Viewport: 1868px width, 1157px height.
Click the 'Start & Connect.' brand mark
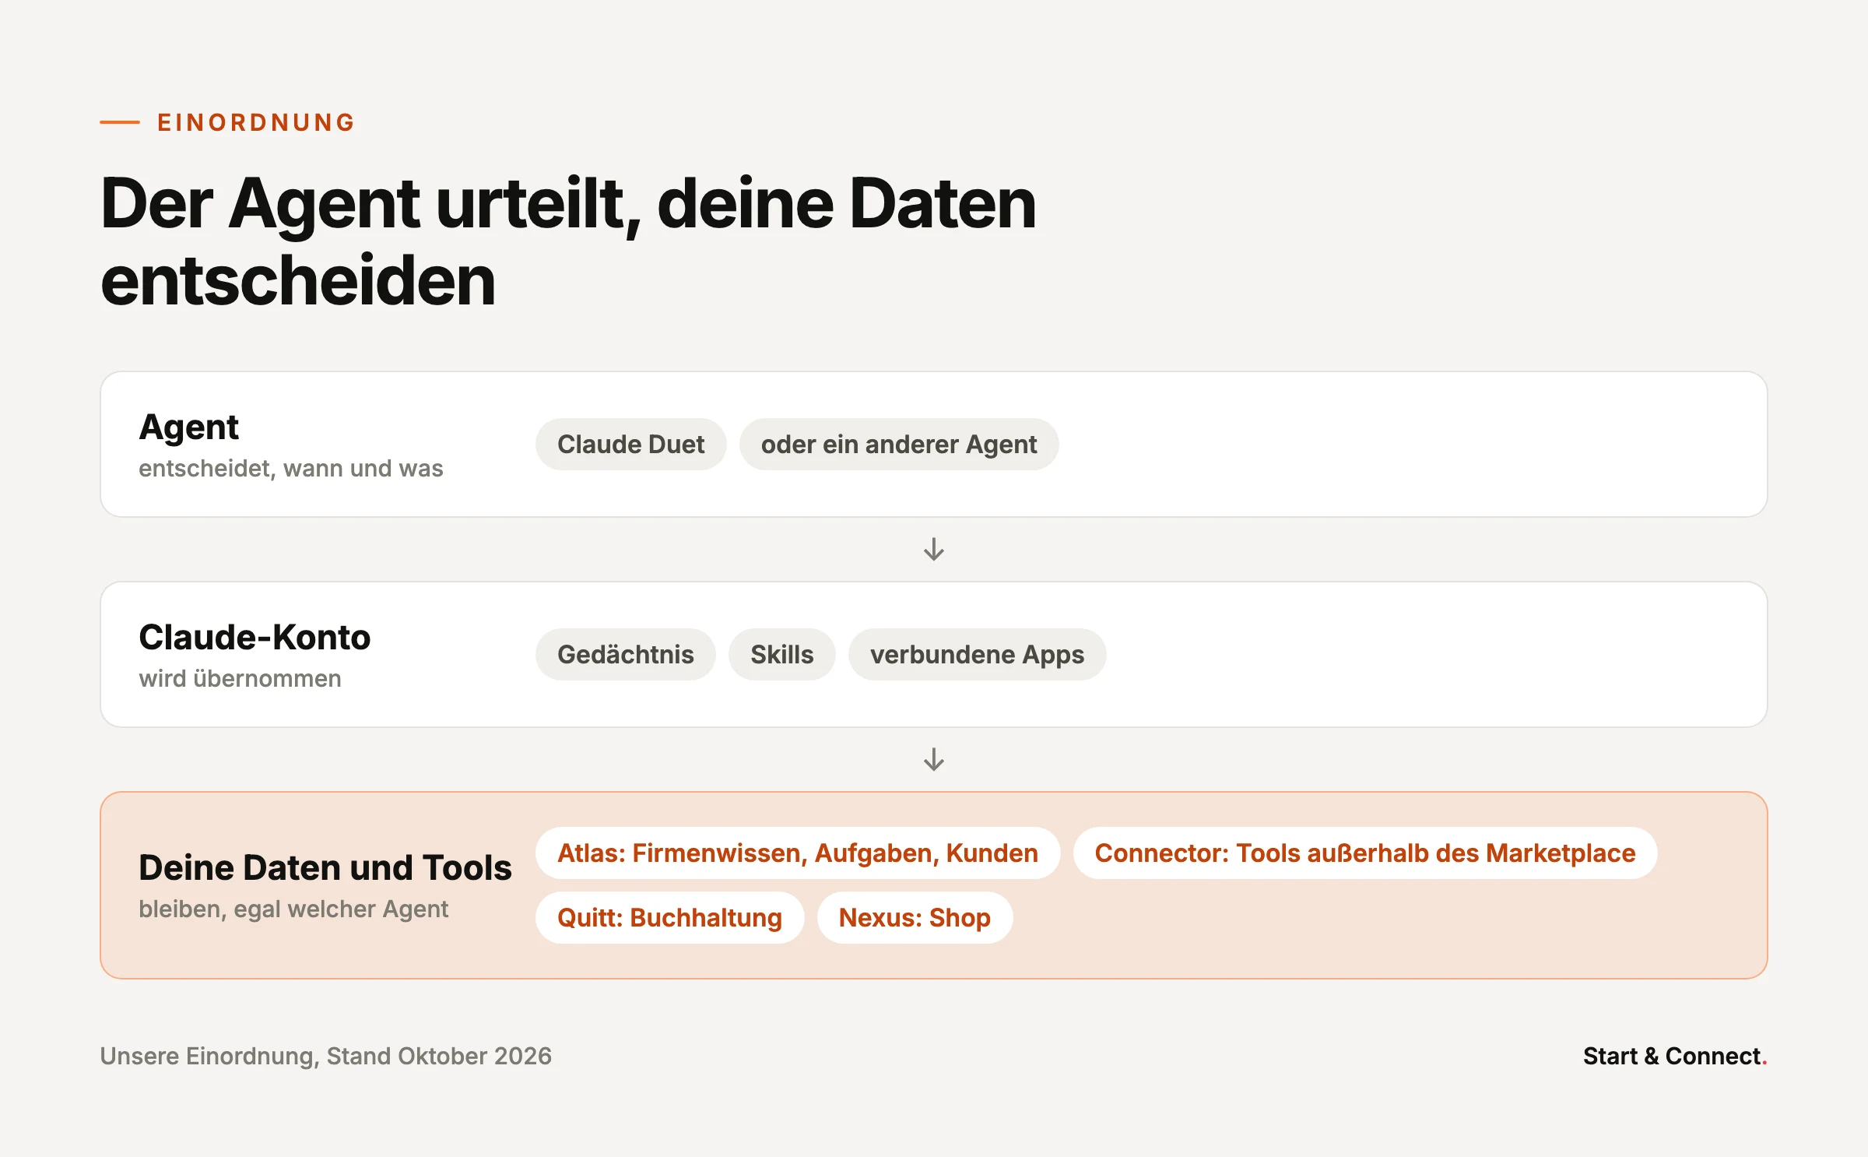(x=1675, y=1056)
